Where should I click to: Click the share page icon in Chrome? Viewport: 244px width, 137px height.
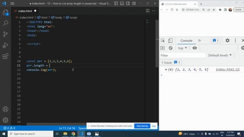(209, 10)
